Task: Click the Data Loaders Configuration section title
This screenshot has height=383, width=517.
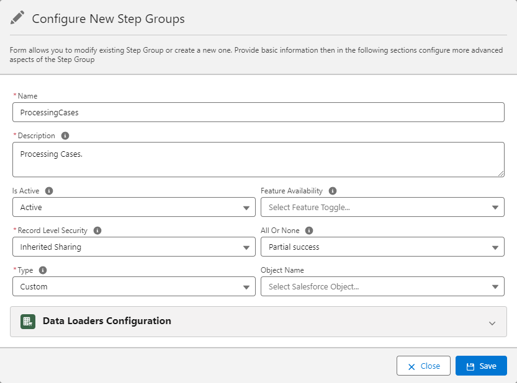Action: (107, 321)
